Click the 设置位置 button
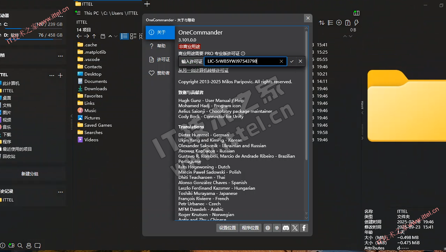The height and width of the screenshot is (252, 446). [x=227, y=228]
